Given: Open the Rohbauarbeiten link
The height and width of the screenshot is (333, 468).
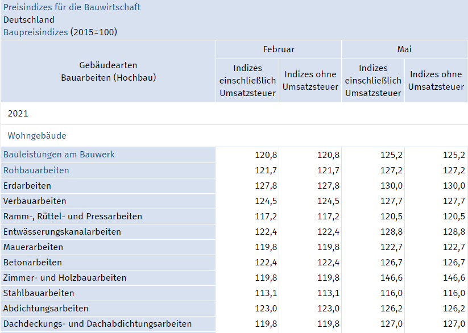Looking at the screenshot, I should pos(36,170).
